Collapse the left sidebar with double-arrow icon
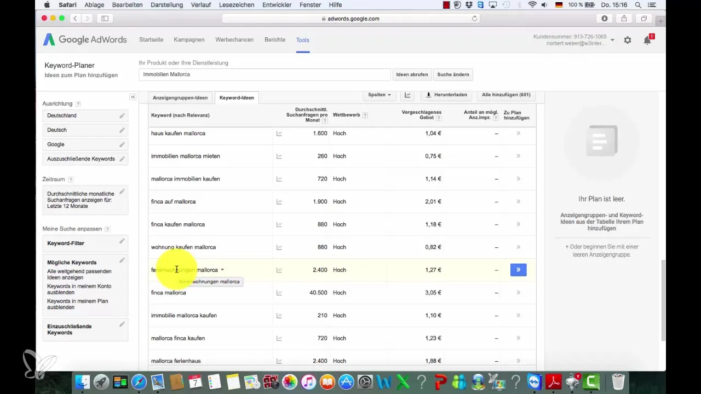This screenshot has width=701, height=394. click(133, 97)
